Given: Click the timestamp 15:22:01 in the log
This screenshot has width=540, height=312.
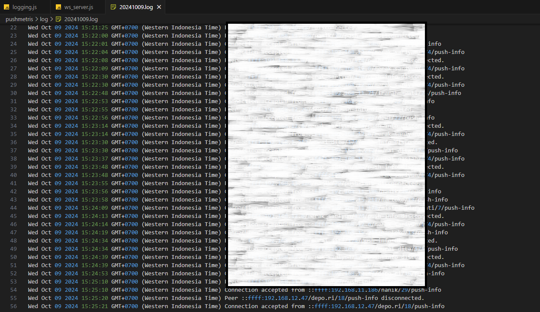Looking at the screenshot, I should (95, 44).
